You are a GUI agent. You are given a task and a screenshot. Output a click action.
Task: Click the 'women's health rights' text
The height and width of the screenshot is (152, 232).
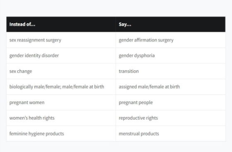pyautogui.click(x=32, y=118)
